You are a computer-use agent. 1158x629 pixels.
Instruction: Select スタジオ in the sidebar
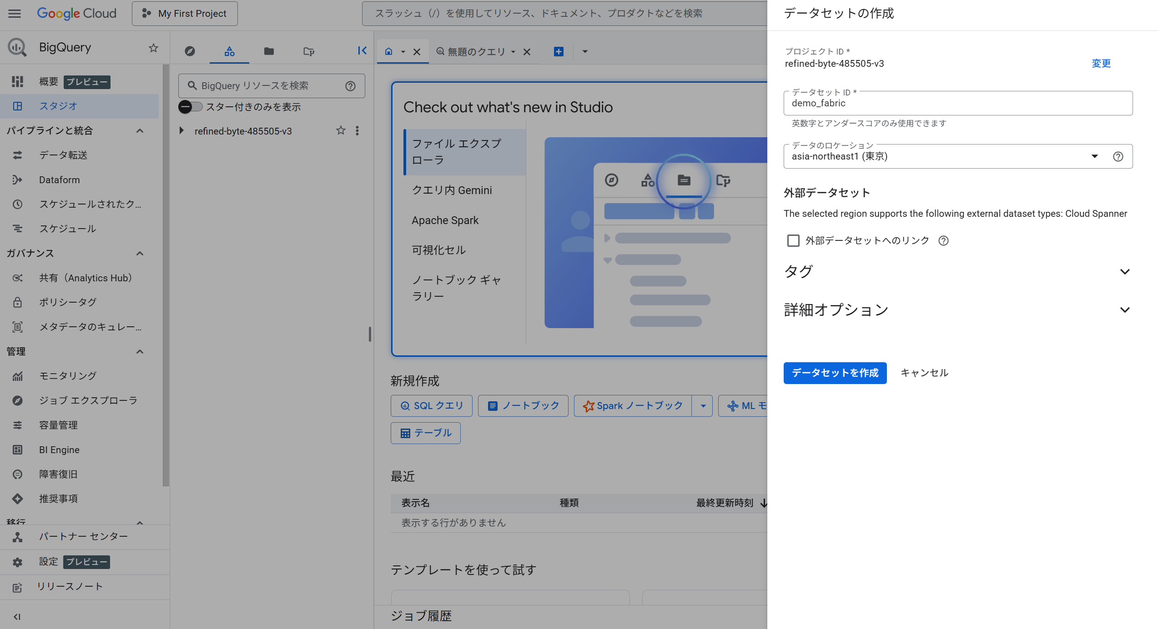tap(58, 106)
